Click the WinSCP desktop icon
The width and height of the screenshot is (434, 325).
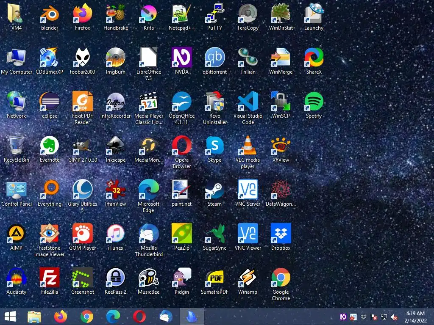[x=281, y=102]
